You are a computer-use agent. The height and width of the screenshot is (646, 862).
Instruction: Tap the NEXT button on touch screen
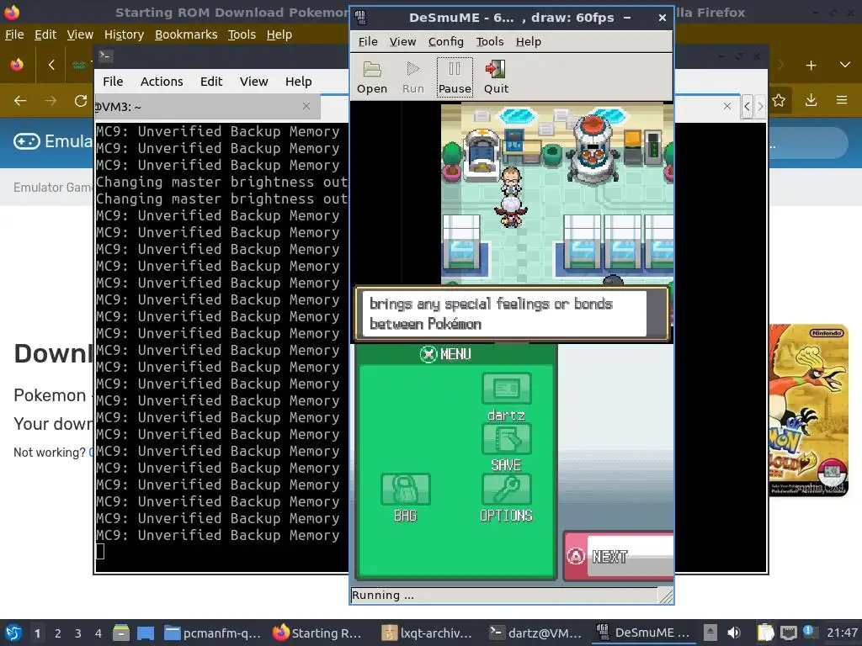tap(619, 556)
